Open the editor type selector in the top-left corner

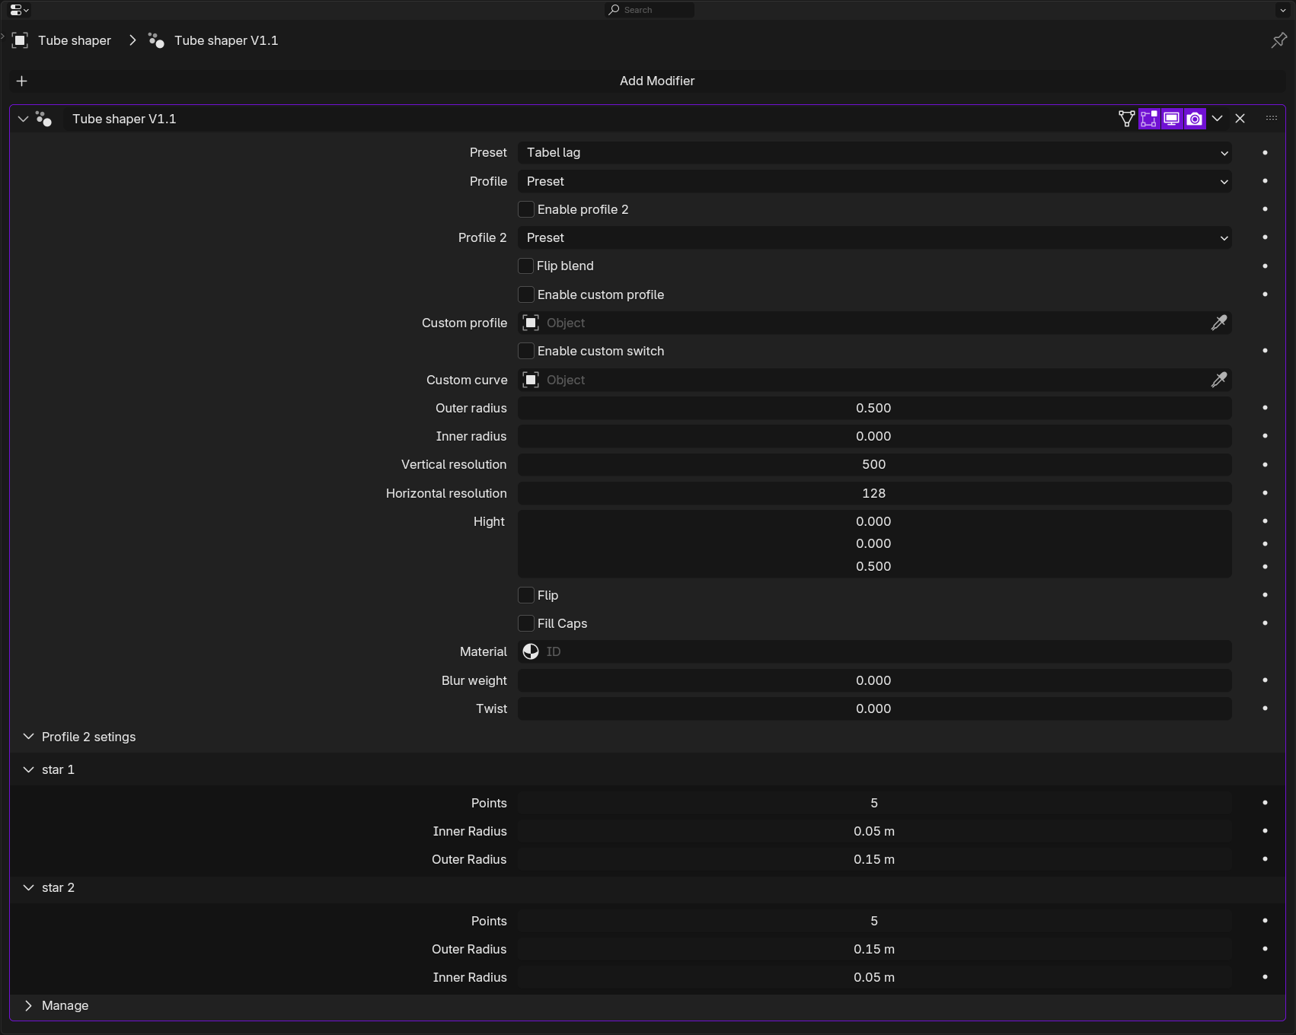(x=17, y=10)
